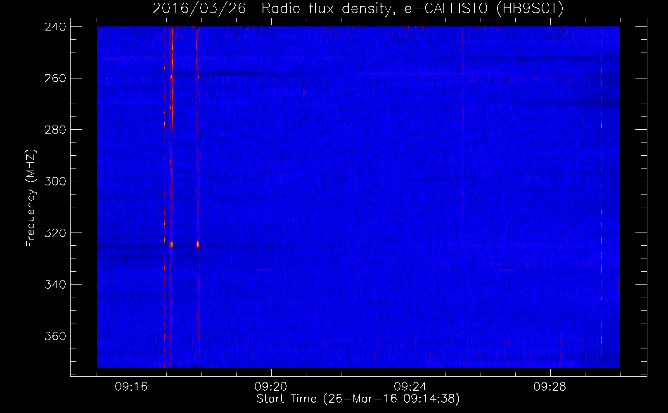The width and height of the screenshot is (668, 413).
Task: Click the 09:28 time tick label
Action: pyautogui.click(x=550, y=387)
